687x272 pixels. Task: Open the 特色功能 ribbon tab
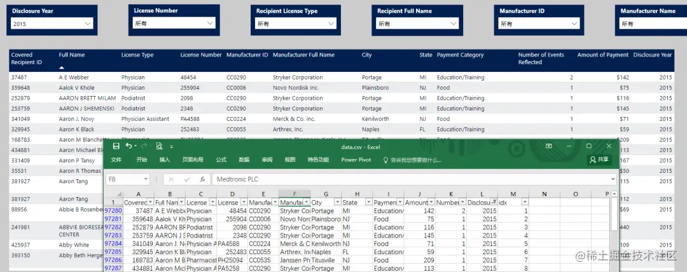[x=318, y=160]
